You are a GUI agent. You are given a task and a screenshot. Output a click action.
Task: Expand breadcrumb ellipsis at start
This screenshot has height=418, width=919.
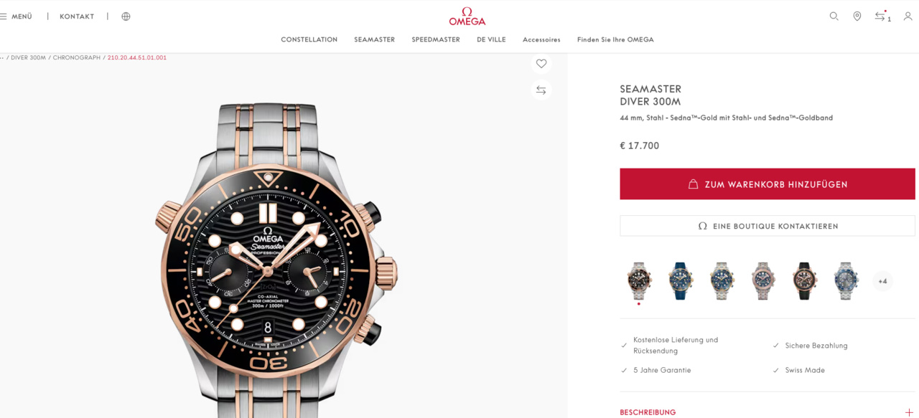(x=1, y=57)
